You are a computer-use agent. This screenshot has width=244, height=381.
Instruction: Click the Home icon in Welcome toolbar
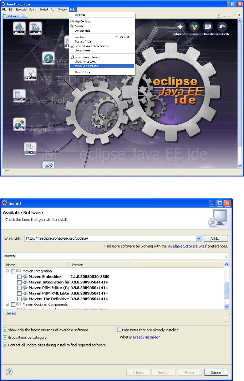coord(219,15)
